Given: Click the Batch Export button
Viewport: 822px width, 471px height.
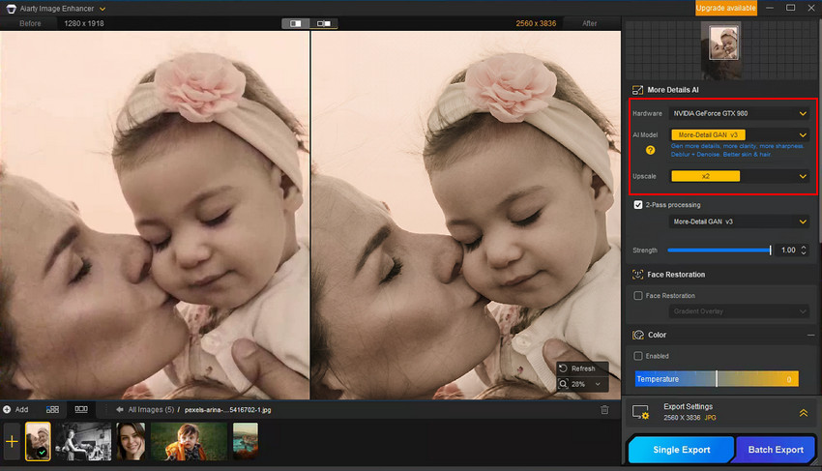Looking at the screenshot, I should (776, 450).
